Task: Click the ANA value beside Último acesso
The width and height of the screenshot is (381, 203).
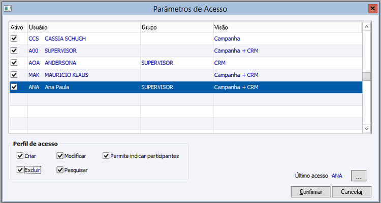Action: tap(337, 176)
